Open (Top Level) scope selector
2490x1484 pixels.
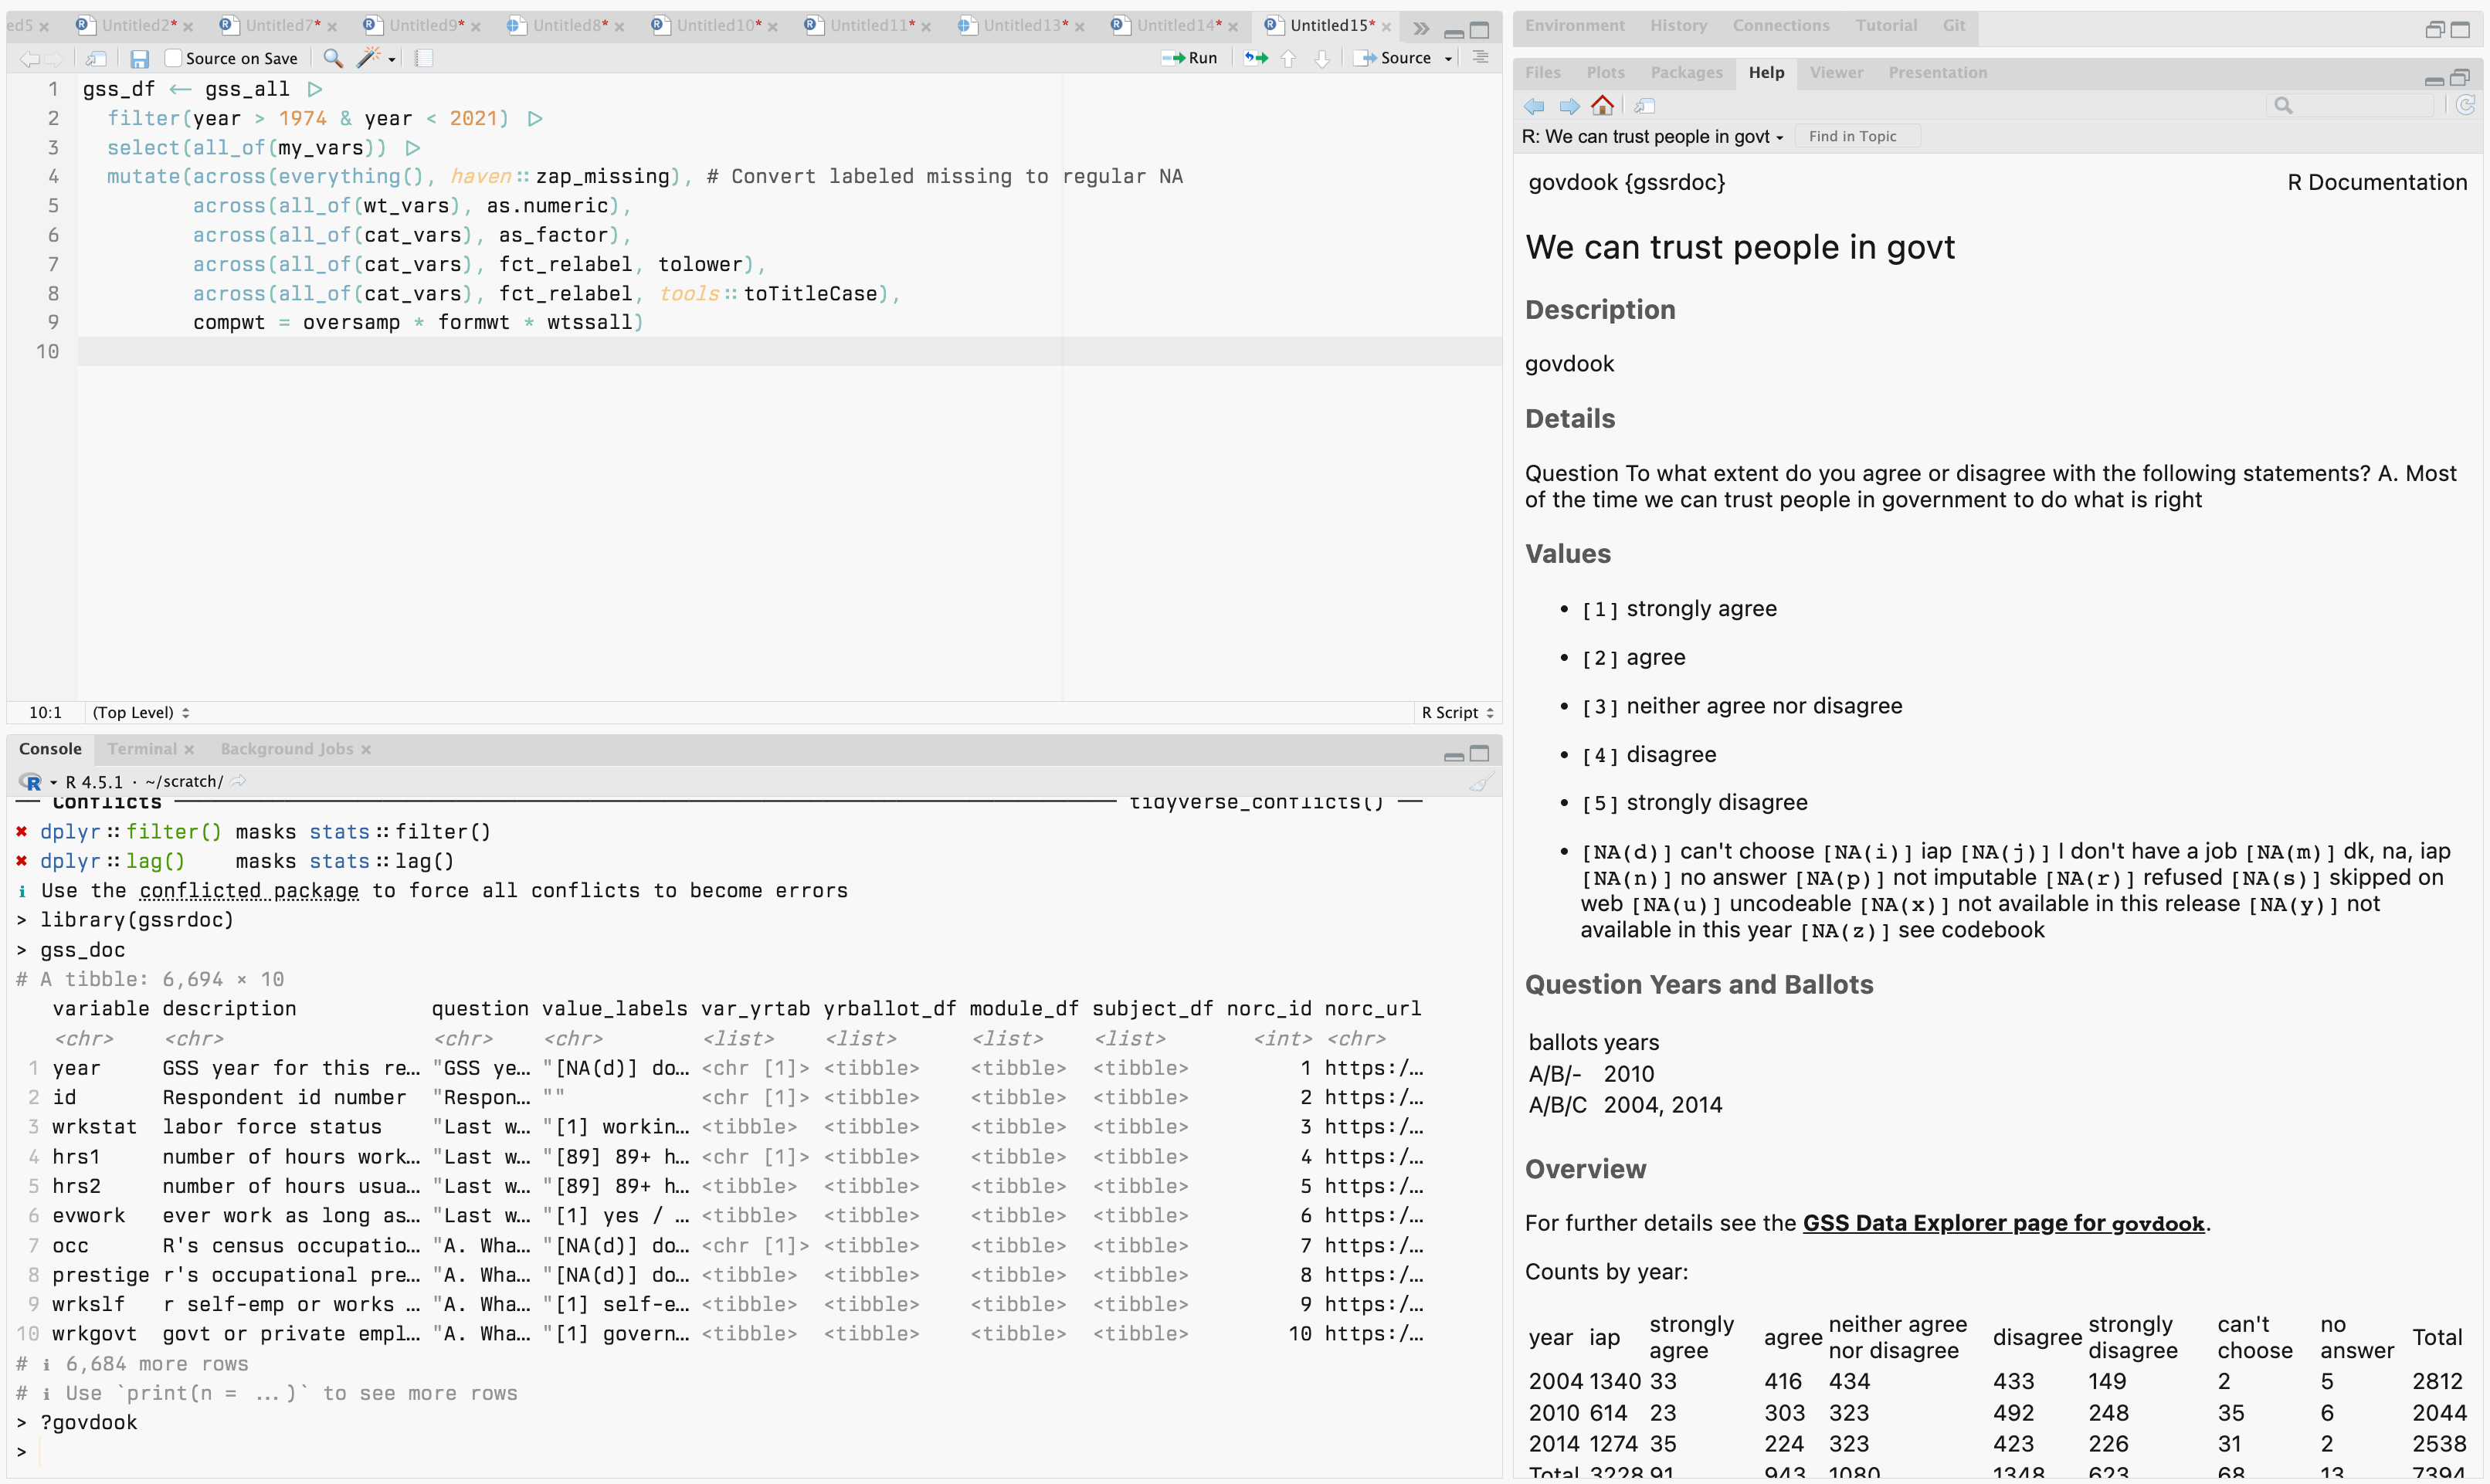[141, 713]
